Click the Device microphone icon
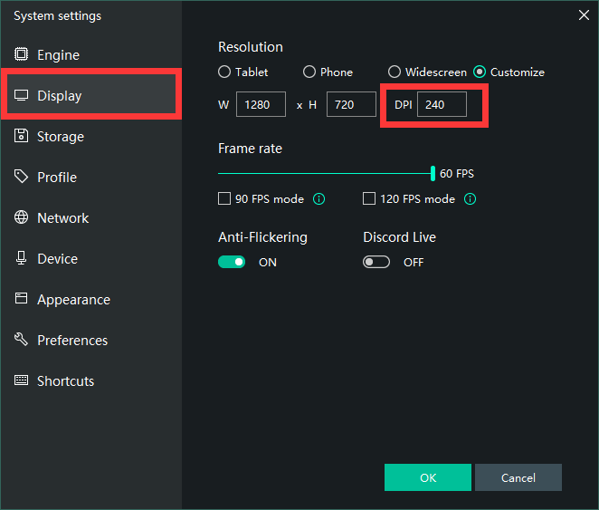Image resolution: width=599 pixels, height=510 pixels. (21, 258)
